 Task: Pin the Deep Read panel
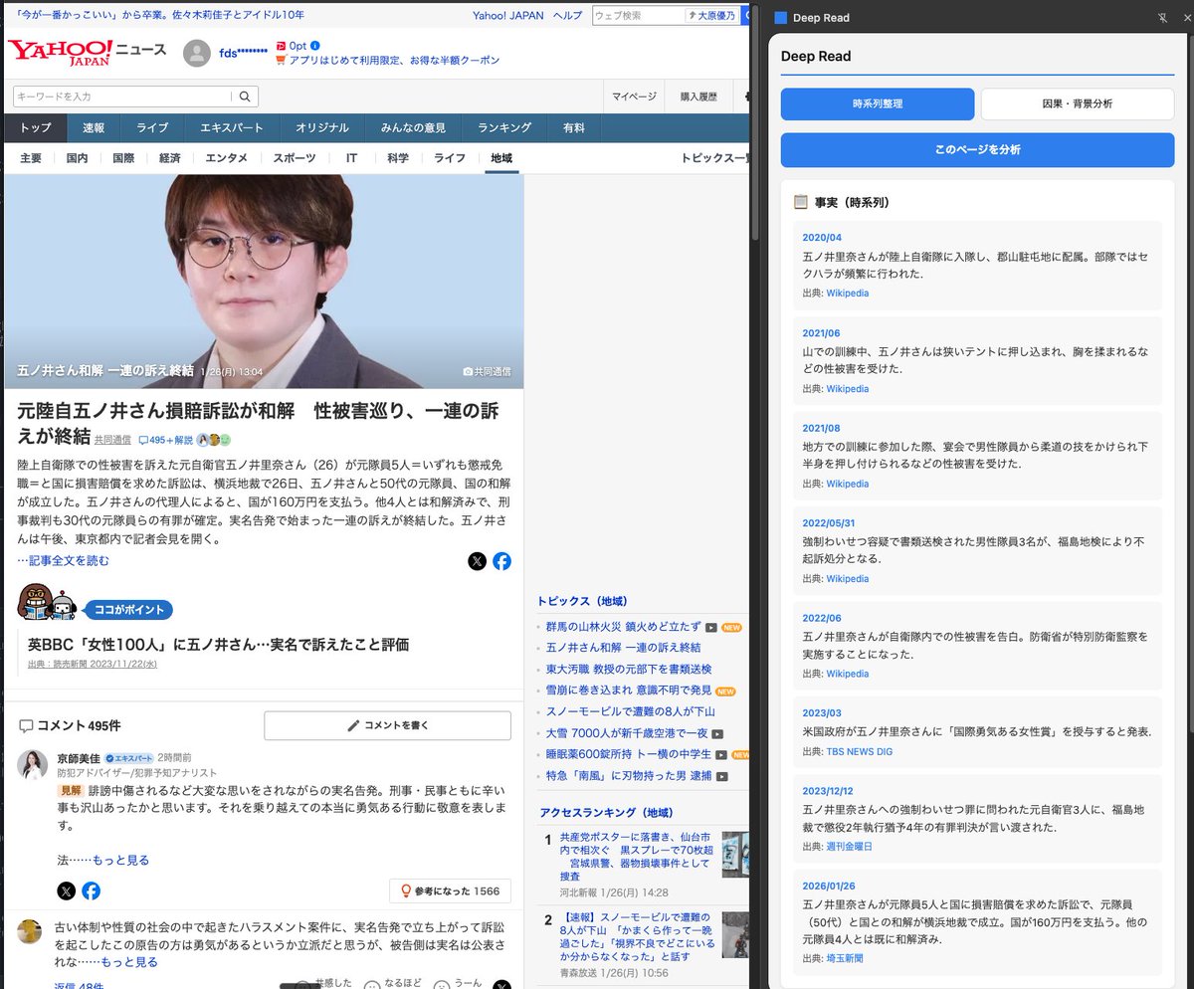coord(1160,17)
